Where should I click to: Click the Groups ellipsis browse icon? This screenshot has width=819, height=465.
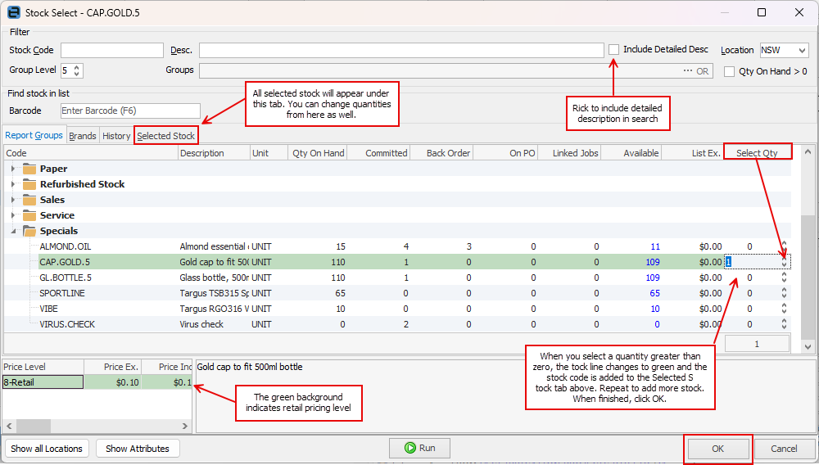(688, 71)
